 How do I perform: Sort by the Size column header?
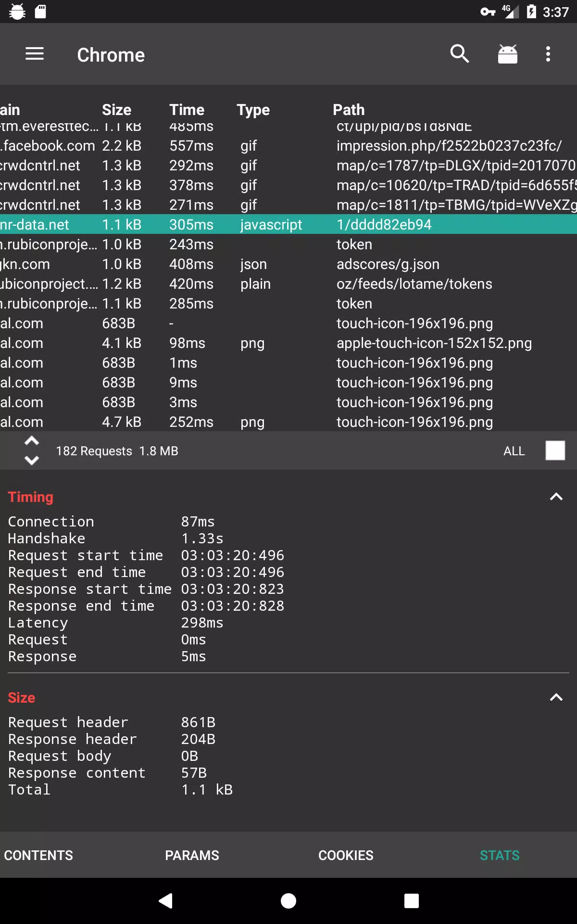click(x=117, y=110)
